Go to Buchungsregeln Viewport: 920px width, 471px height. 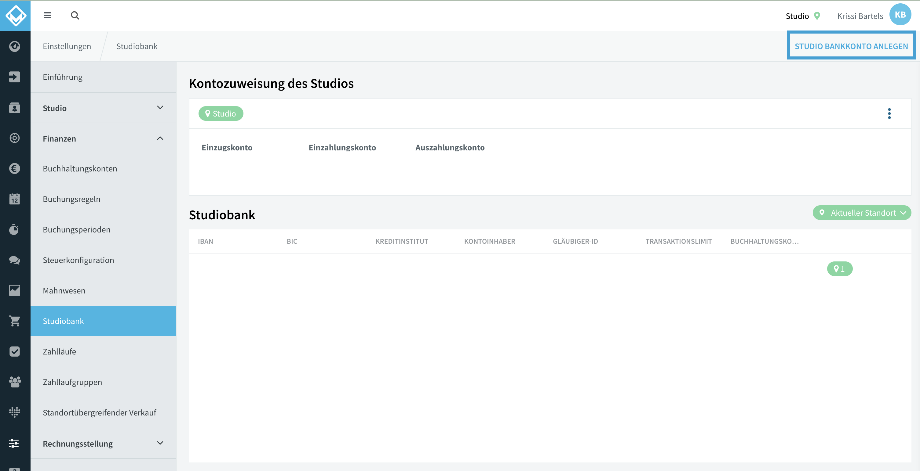pos(103,199)
